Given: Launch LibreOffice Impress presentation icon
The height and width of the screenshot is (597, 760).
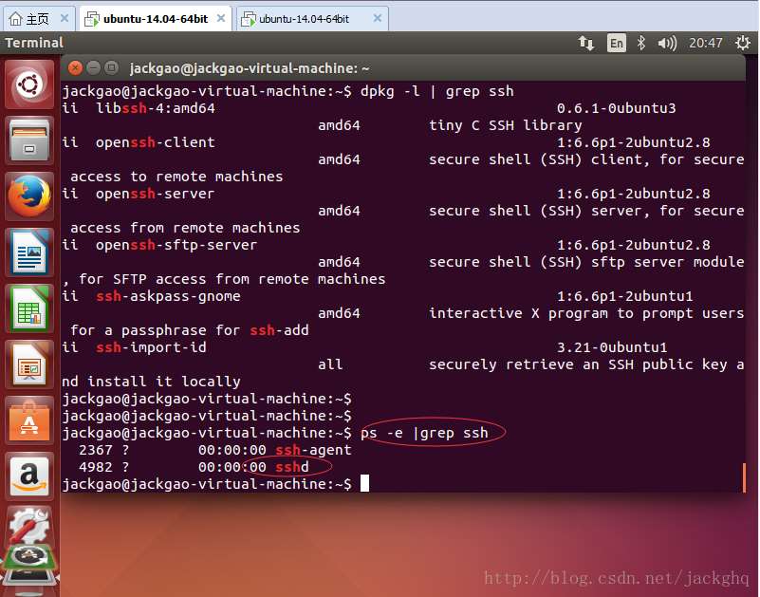Looking at the screenshot, I should pyautogui.click(x=29, y=364).
